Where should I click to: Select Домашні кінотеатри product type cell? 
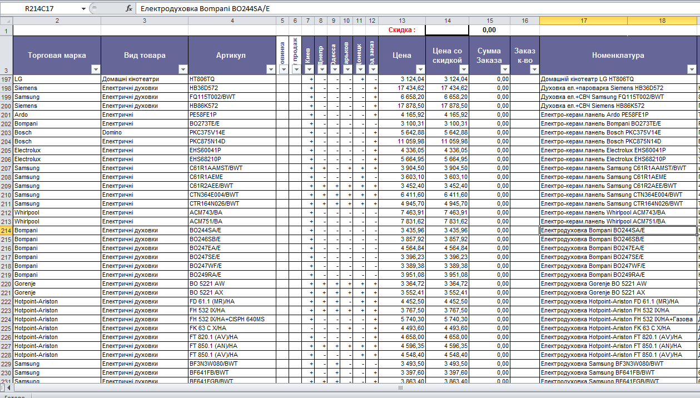point(145,79)
